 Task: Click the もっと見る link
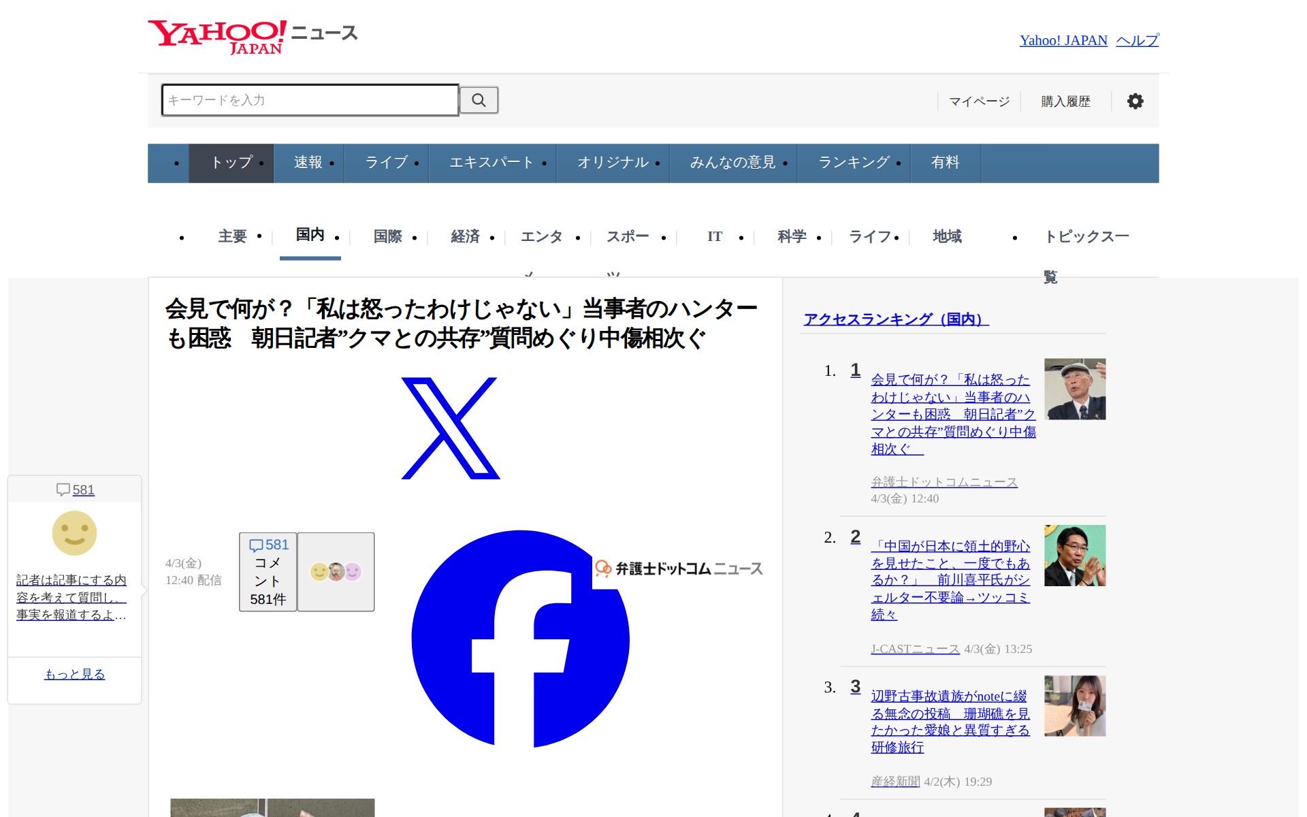(74, 674)
